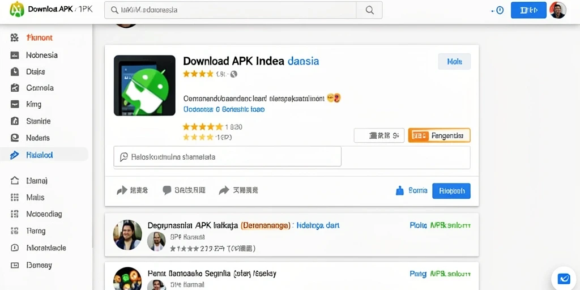580x290 pixels.
Task: Click the Mole button in app card
Action: [454, 61]
